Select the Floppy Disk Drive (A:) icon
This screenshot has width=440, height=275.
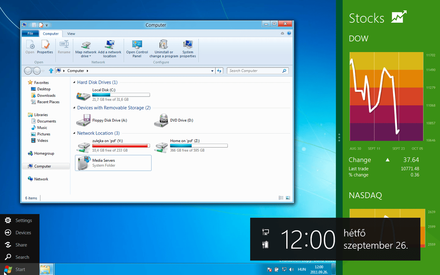click(x=84, y=120)
